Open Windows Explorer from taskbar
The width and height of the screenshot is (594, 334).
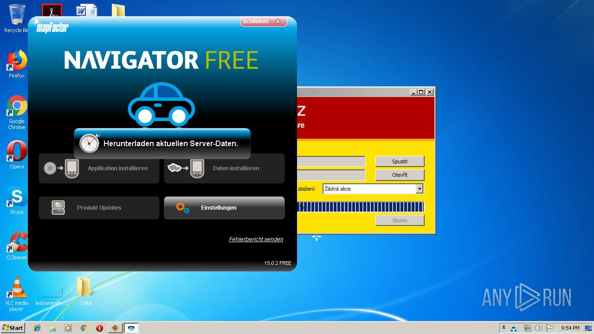(52, 328)
